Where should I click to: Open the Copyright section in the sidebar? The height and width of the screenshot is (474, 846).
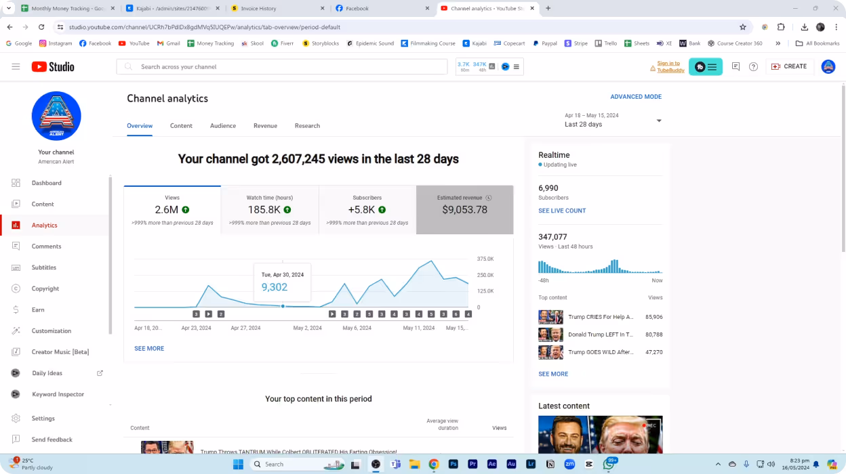45,288
